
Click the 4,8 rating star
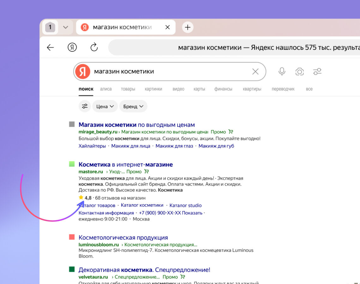[x=81, y=197]
